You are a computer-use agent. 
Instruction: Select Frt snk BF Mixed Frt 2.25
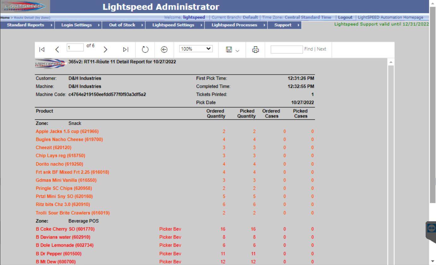[73, 172]
